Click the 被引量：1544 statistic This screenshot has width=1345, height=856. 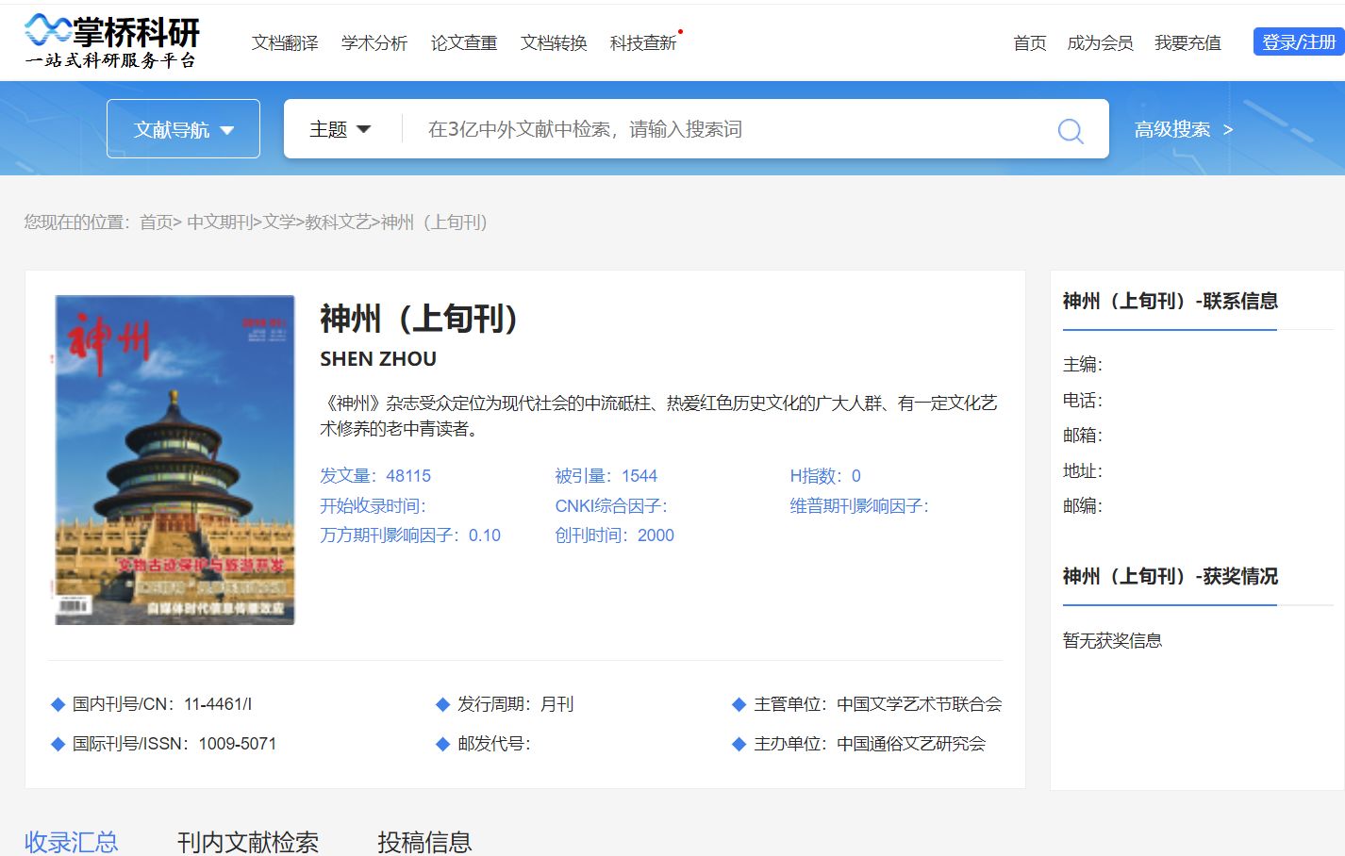(x=606, y=476)
